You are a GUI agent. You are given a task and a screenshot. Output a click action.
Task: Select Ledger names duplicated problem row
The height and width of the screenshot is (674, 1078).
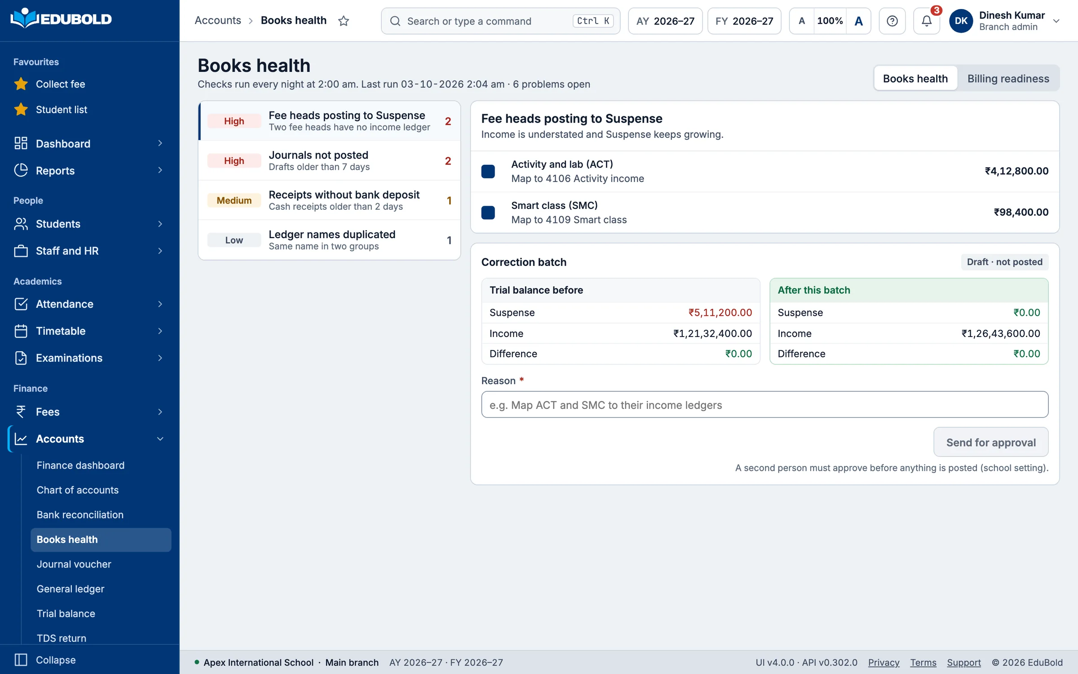pyautogui.click(x=329, y=240)
